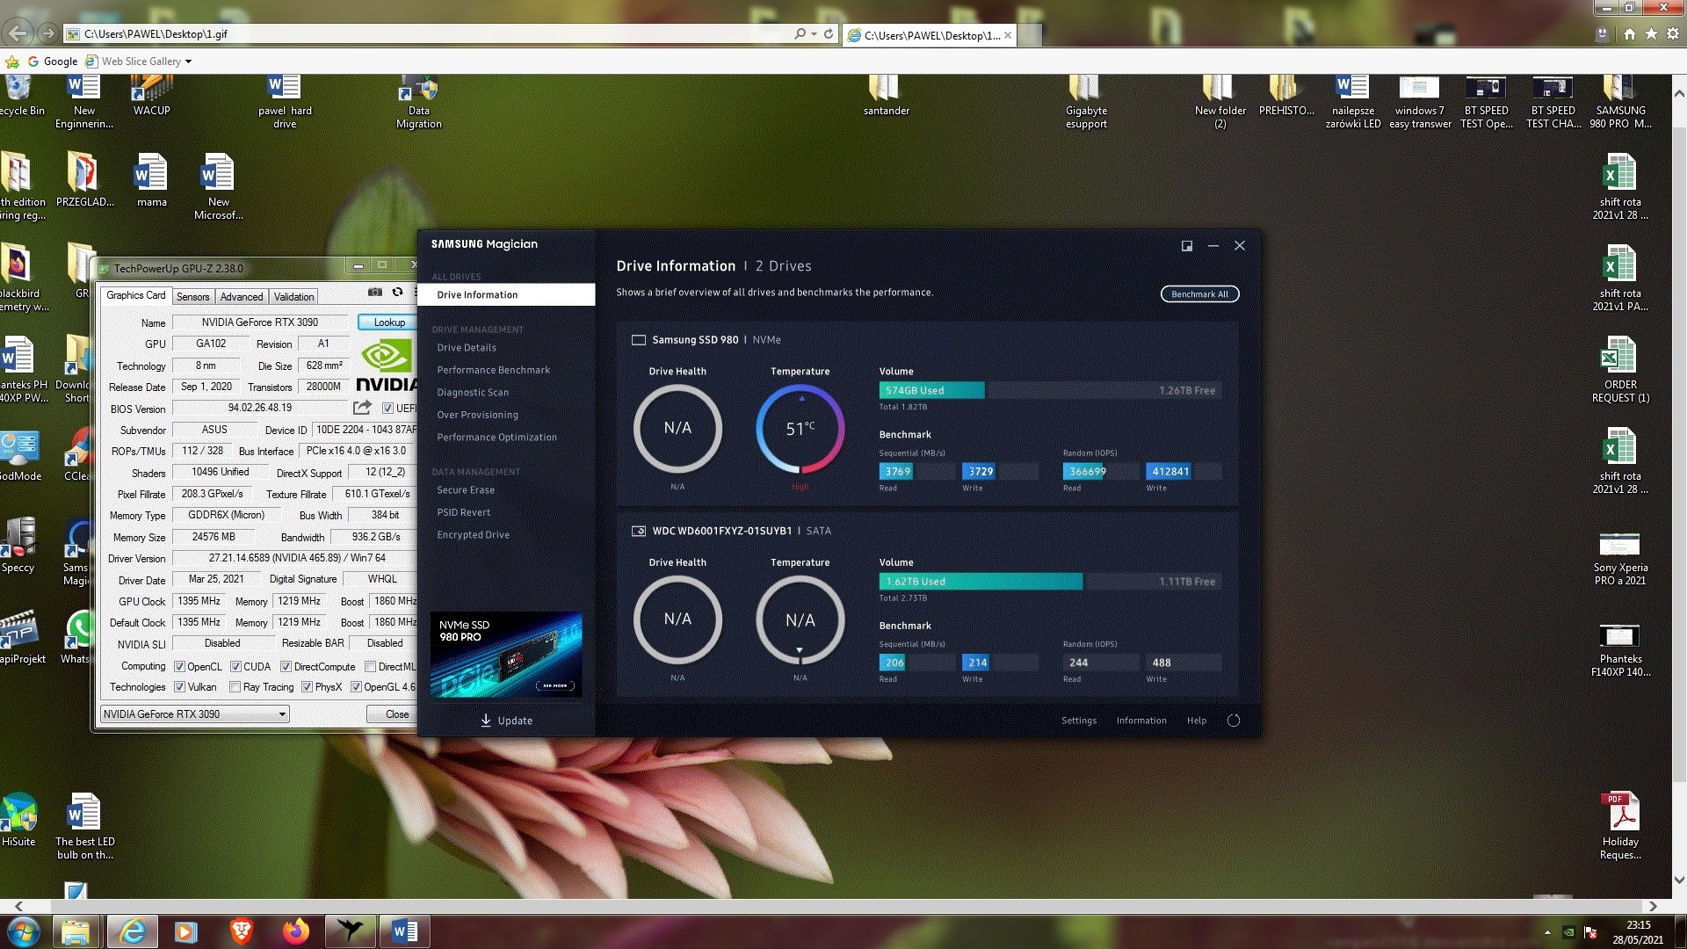Image resolution: width=1687 pixels, height=949 pixels.
Task: Select the Holiday Request PDF icon
Action: pos(1620,826)
